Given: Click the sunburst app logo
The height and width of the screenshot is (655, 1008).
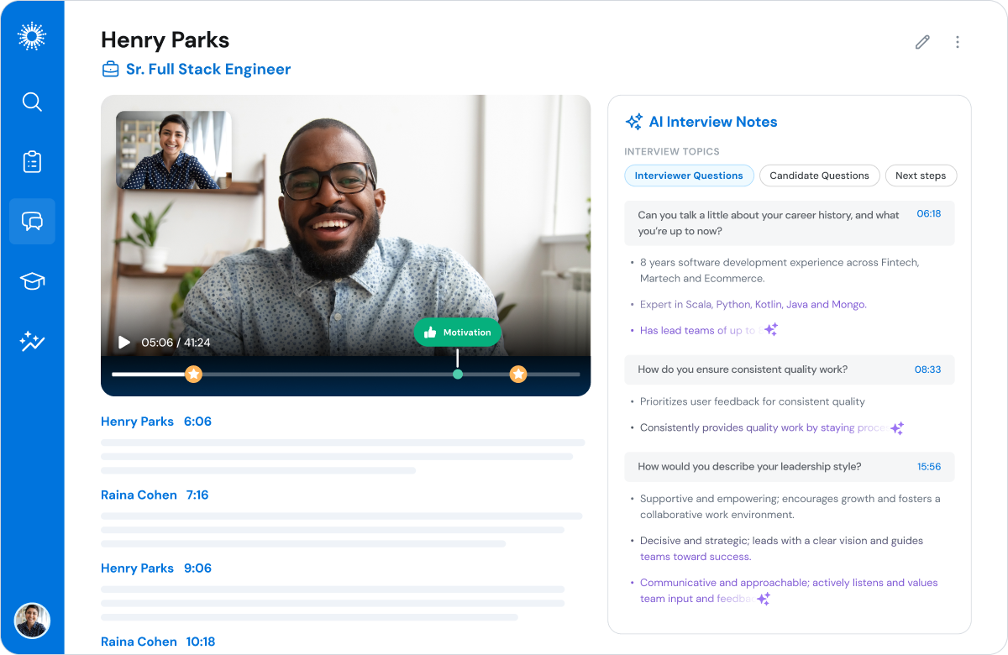Looking at the screenshot, I should [32, 37].
